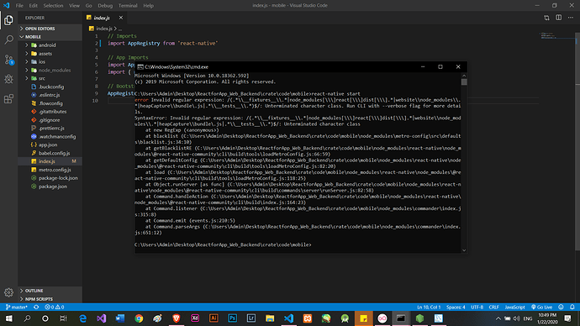This screenshot has width=580, height=326.
Task: Open the Extensions view
Action: coord(8,98)
